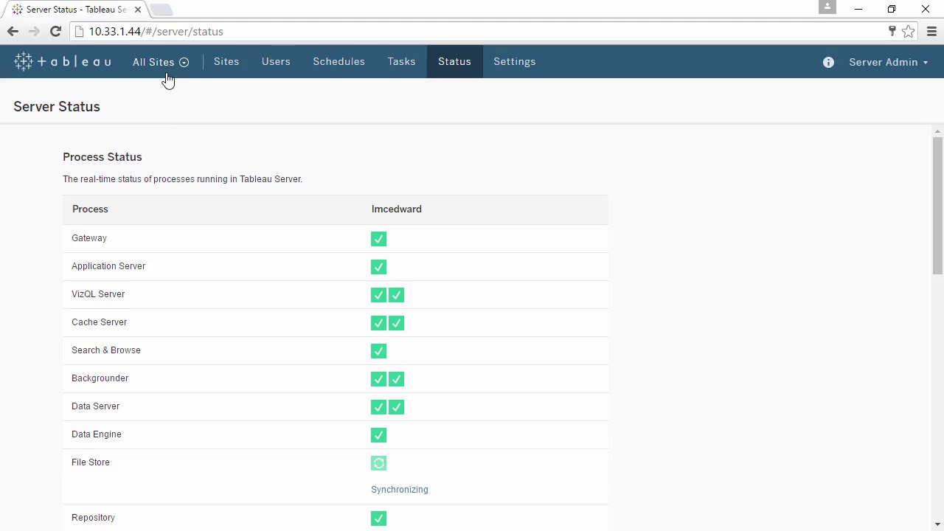Viewport: 944px width, 531px height.
Task: Switch to the Schedules tab
Action: 339,62
